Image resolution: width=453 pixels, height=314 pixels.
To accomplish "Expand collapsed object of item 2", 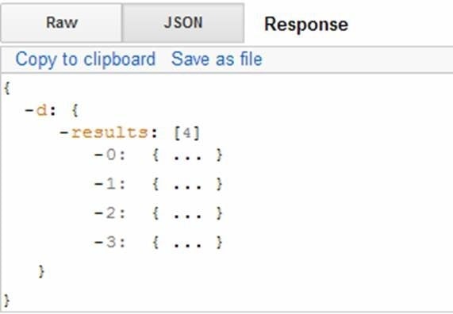I will [x=187, y=213].
